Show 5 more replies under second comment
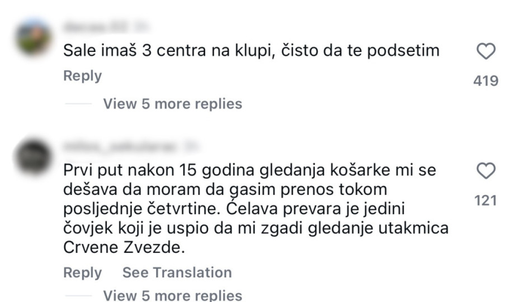The image size is (520, 302). (x=172, y=295)
